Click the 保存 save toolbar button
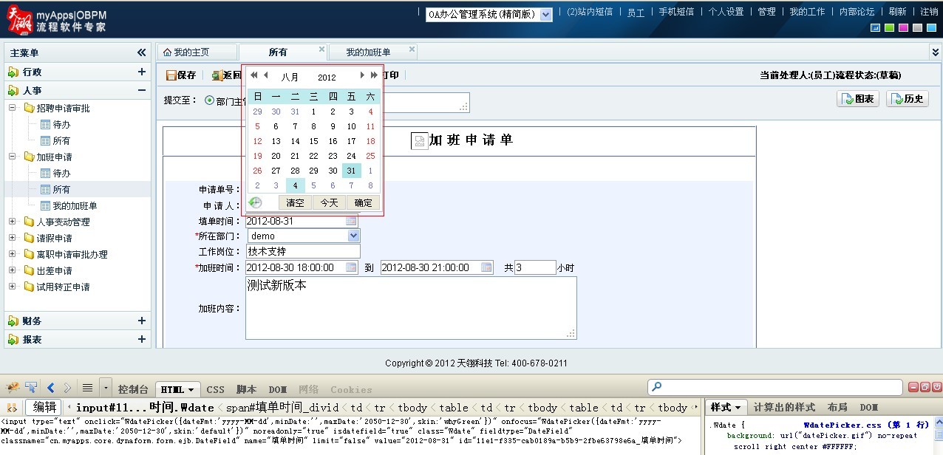The height and width of the screenshot is (455, 943). [181, 75]
